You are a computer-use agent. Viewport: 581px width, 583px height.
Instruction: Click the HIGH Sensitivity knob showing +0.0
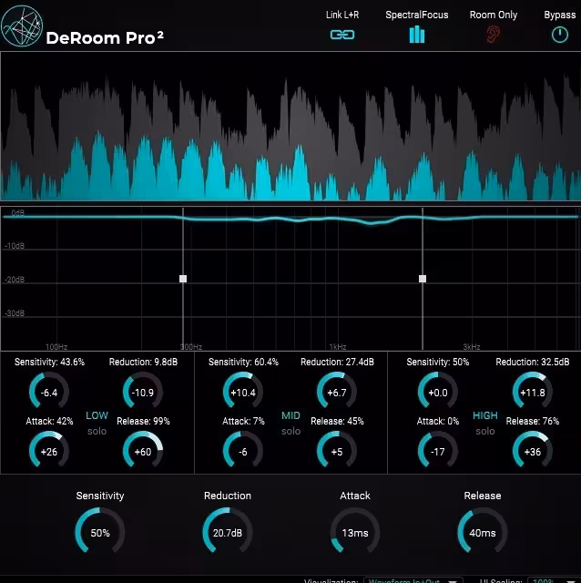(437, 392)
